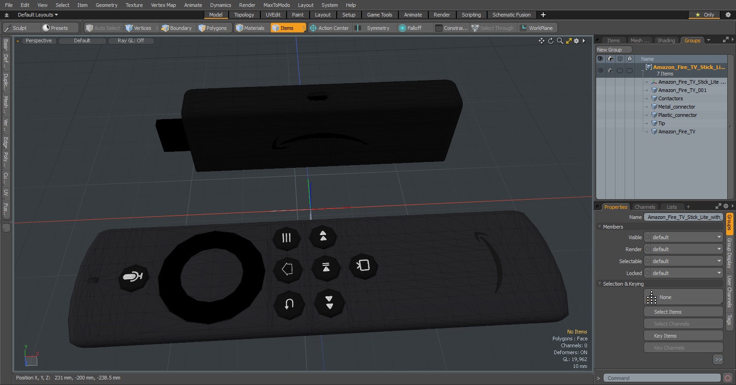736x385 pixels.
Task: Open the Presets browser
Action: point(59,28)
